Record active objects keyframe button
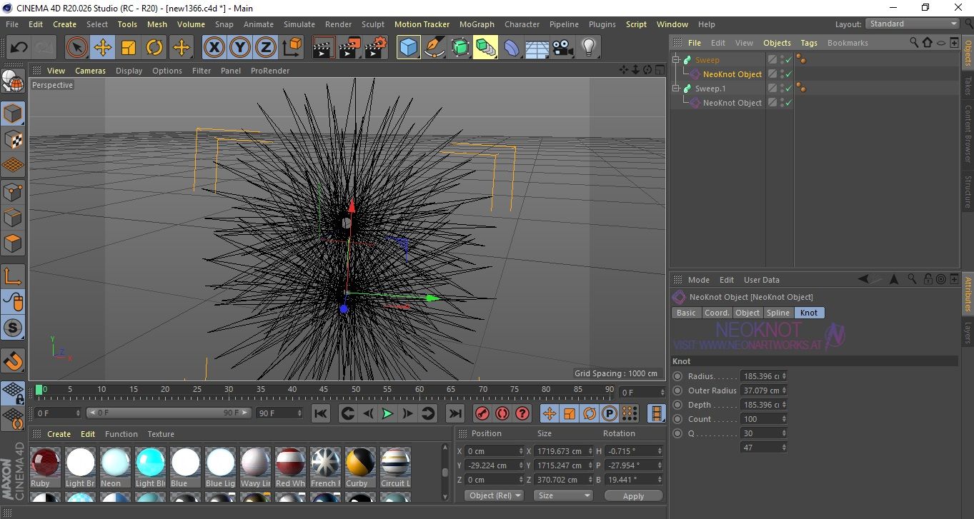 (482, 413)
